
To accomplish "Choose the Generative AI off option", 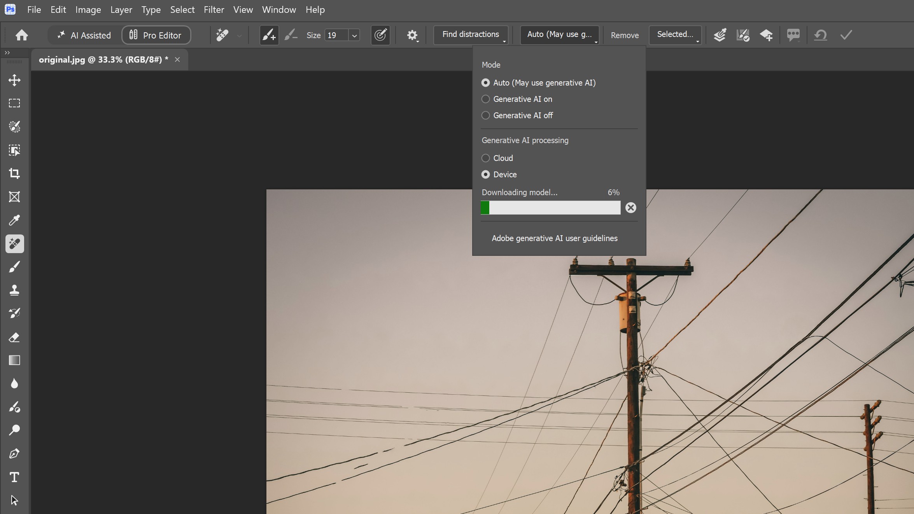I will [517, 115].
